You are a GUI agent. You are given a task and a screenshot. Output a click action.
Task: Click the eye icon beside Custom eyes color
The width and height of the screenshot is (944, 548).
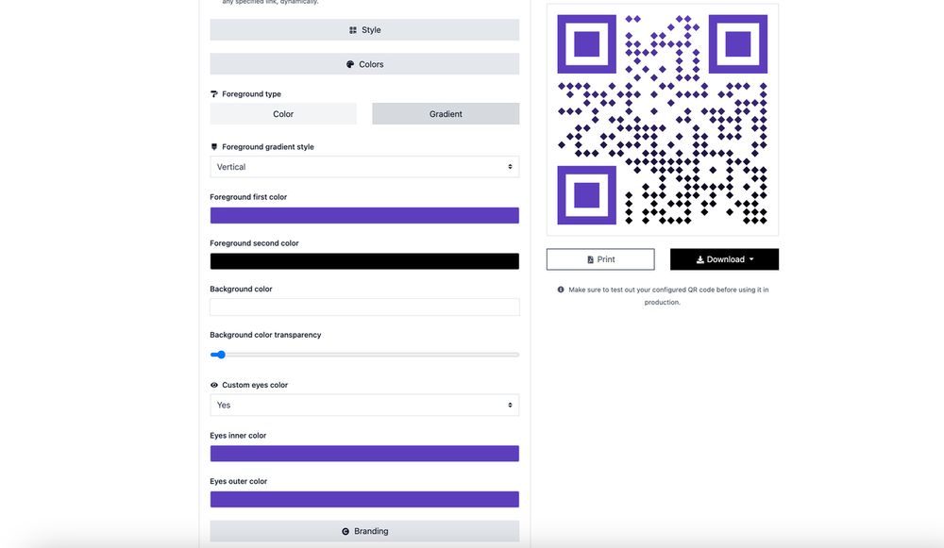click(216, 385)
